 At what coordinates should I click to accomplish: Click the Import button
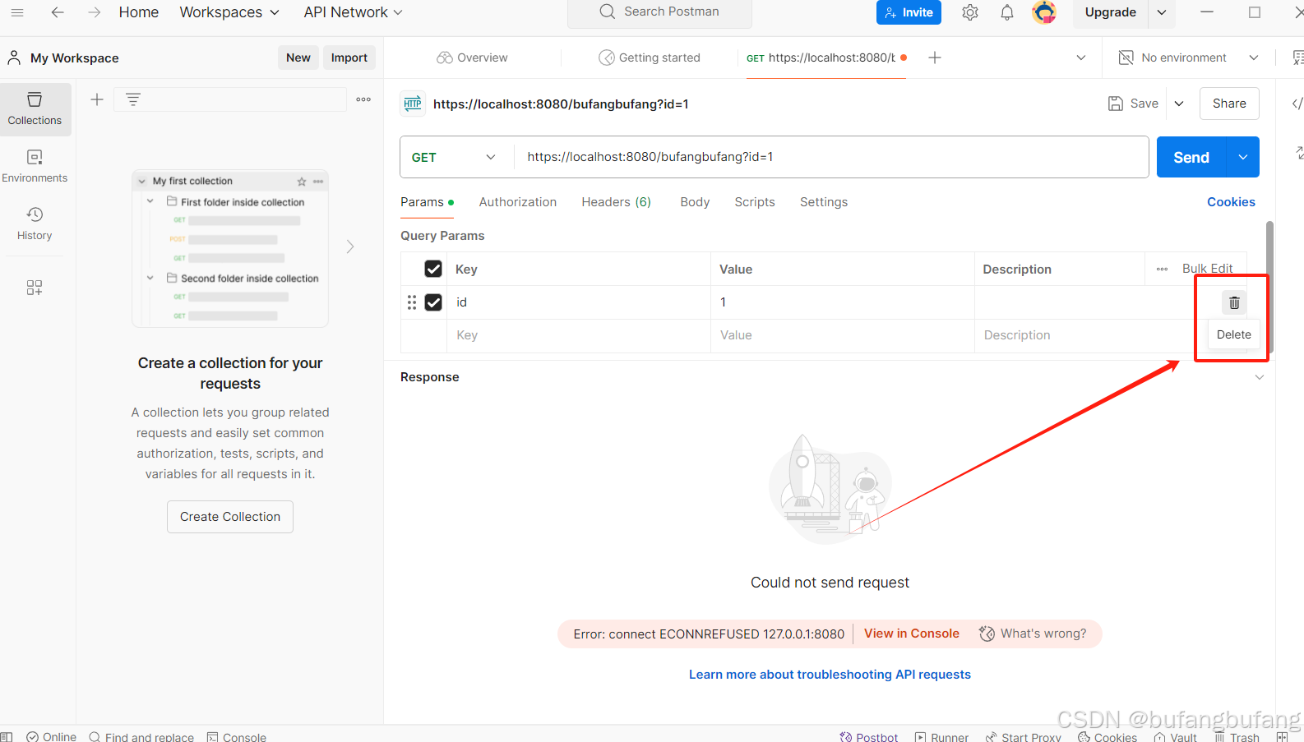pyautogui.click(x=349, y=58)
